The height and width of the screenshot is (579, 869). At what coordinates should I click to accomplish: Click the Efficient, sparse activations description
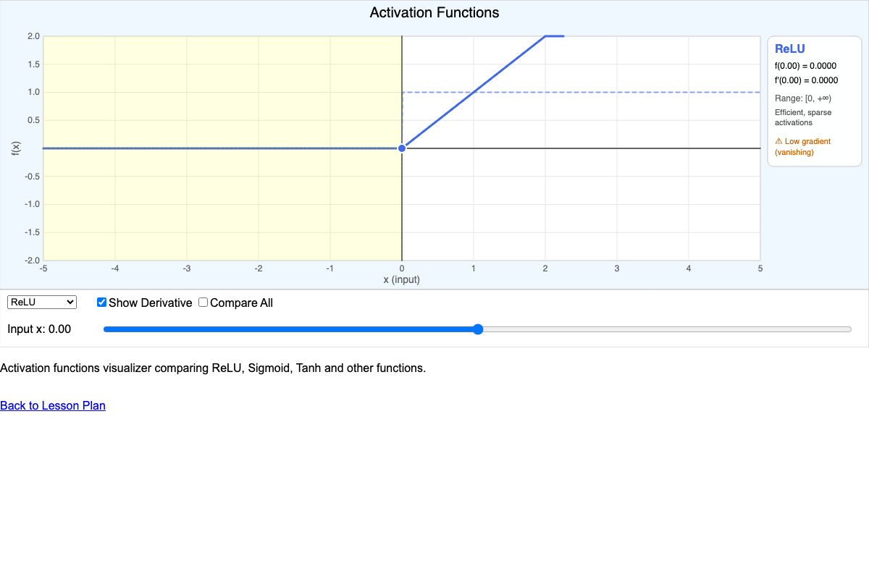tap(802, 117)
